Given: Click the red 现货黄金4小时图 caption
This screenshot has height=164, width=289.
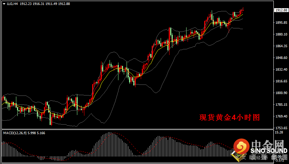Looking at the screenshot, I should tap(230, 117).
